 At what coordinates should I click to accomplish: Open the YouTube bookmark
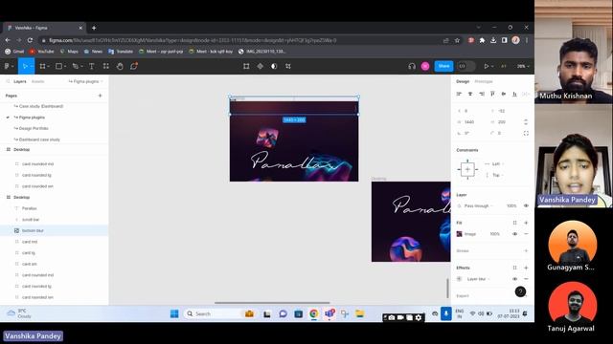coord(42,52)
